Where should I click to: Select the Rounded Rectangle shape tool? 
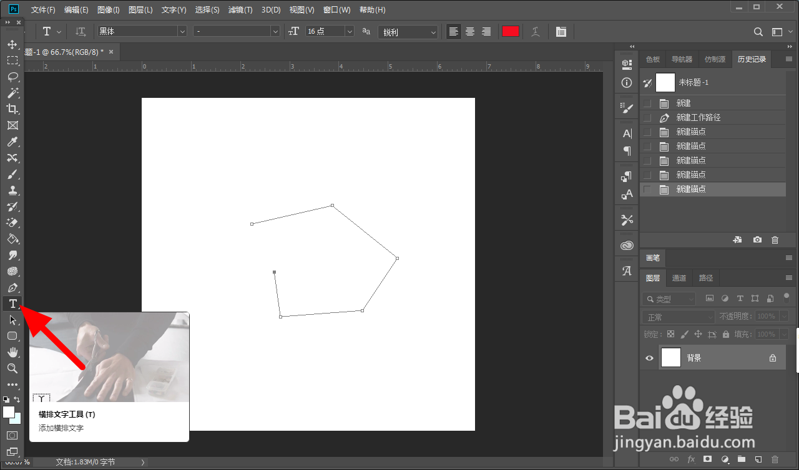pyautogui.click(x=12, y=336)
